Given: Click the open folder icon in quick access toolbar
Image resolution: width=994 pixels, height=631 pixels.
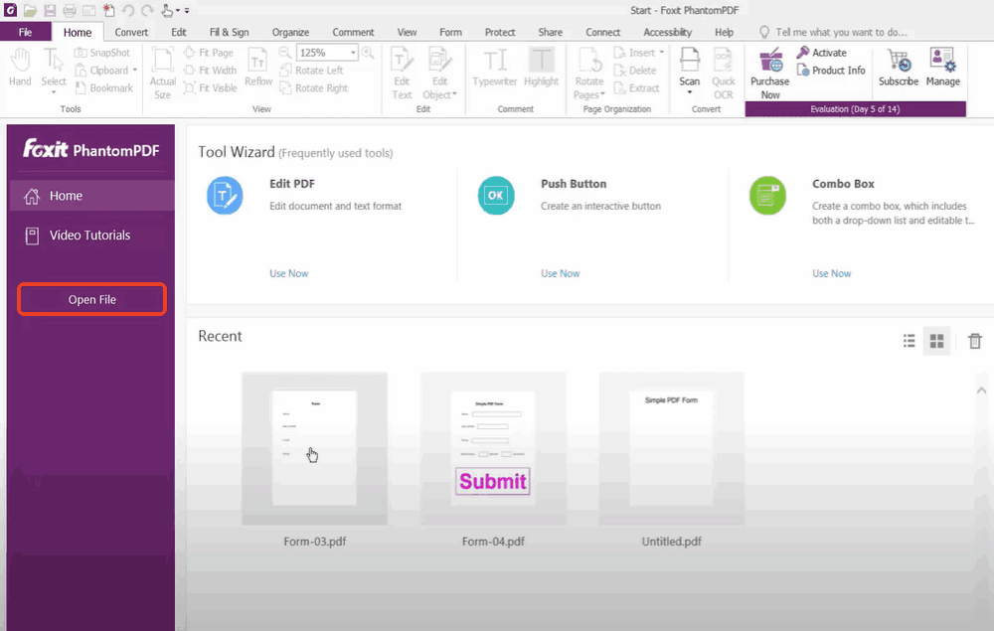Looking at the screenshot, I should (30, 10).
